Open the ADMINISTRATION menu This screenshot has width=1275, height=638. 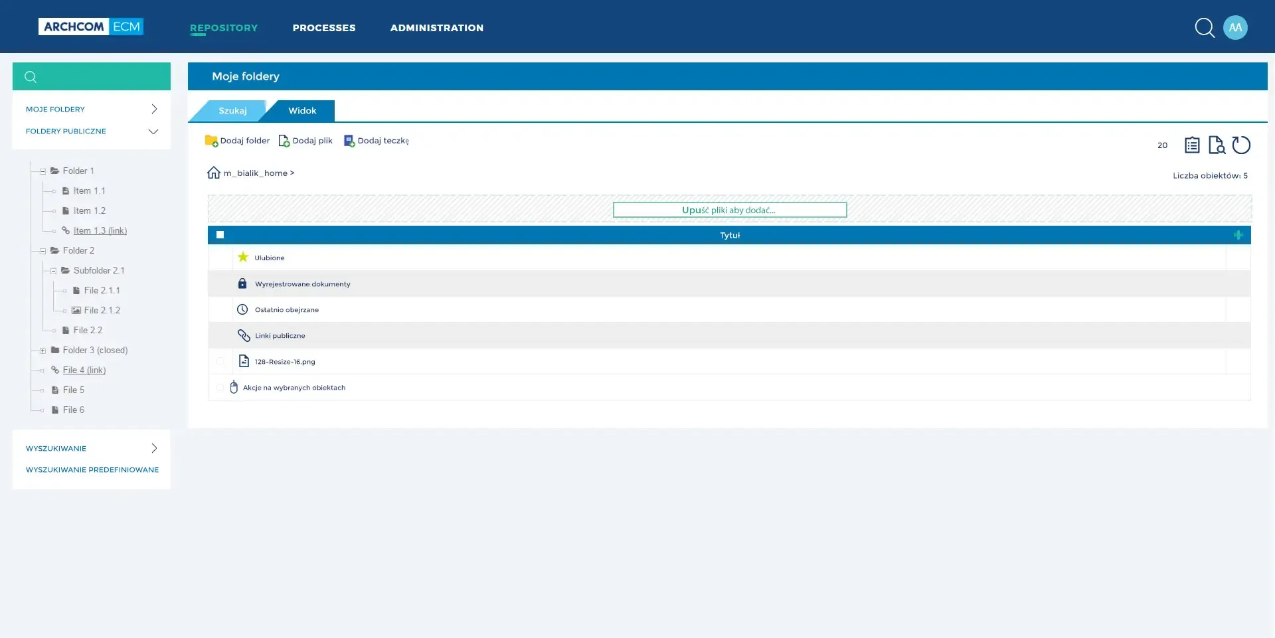click(437, 28)
